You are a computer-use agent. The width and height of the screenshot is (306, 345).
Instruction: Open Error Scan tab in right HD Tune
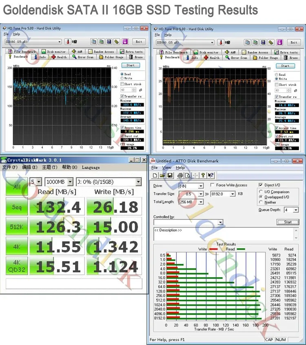[x=236, y=57]
